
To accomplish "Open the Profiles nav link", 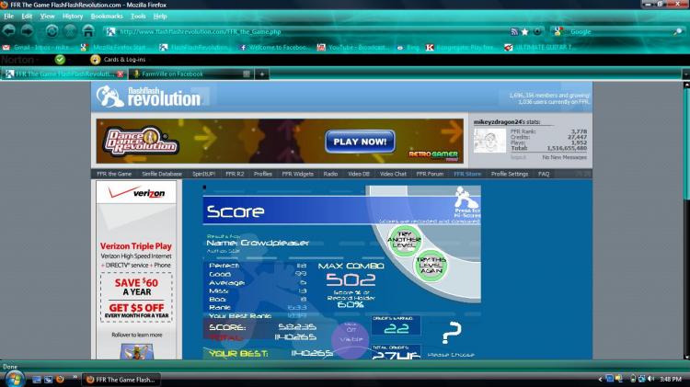I will point(263,174).
